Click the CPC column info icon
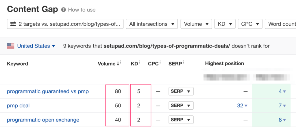This screenshot has width=296, height=127. click(x=160, y=62)
